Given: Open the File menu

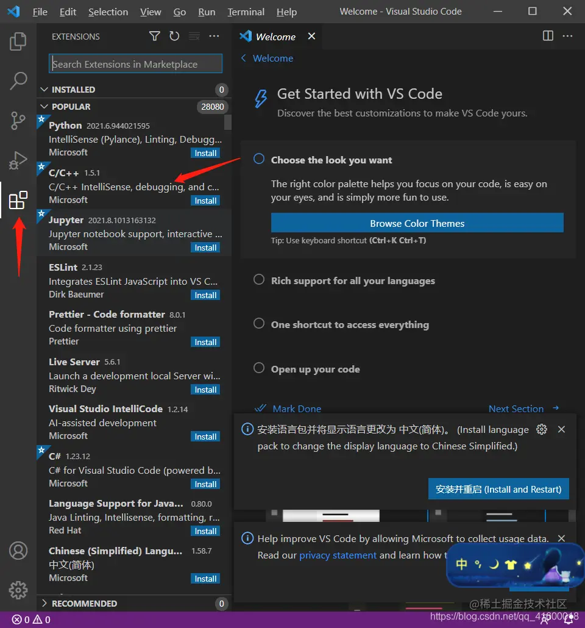Looking at the screenshot, I should [40, 12].
